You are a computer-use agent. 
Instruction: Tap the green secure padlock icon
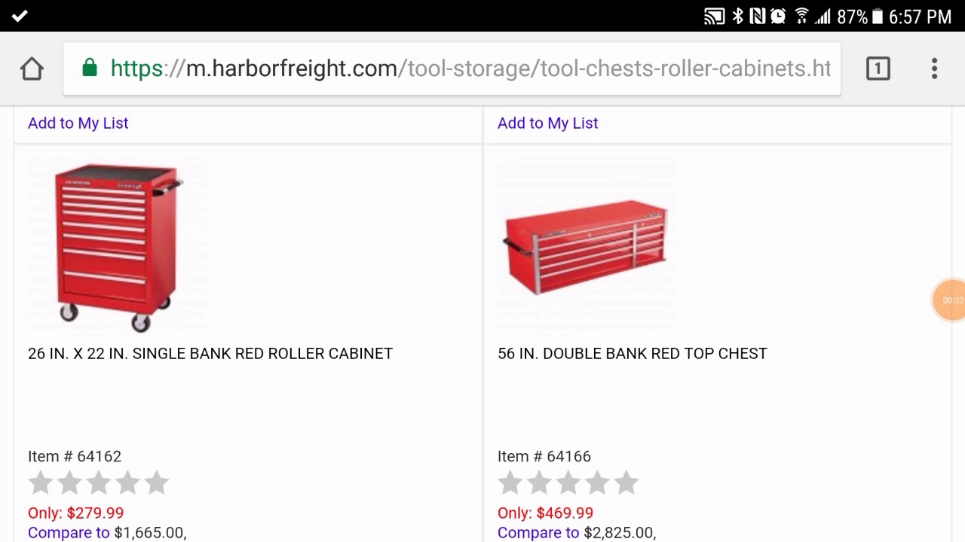[x=90, y=69]
